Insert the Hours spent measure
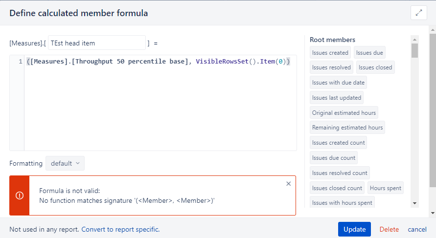Screen dimensions: 436x238 coord(386,188)
